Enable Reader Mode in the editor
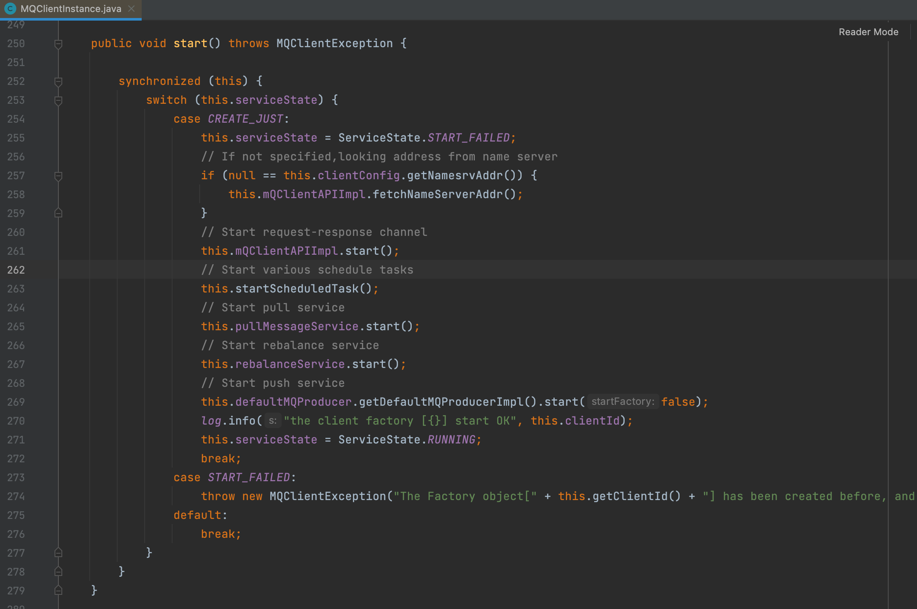The image size is (917, 609). click(868, 32)
